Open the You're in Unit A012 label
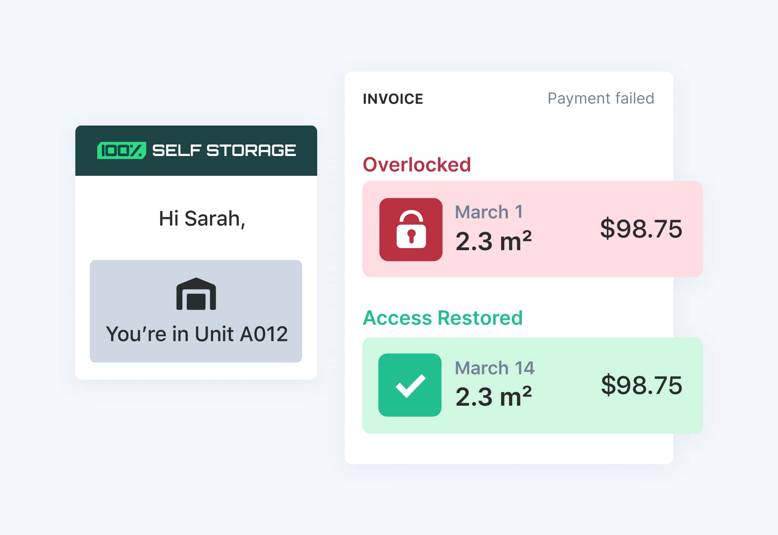Image resolution: width=778 pixels, height=535 pixels. coord(197,334)
